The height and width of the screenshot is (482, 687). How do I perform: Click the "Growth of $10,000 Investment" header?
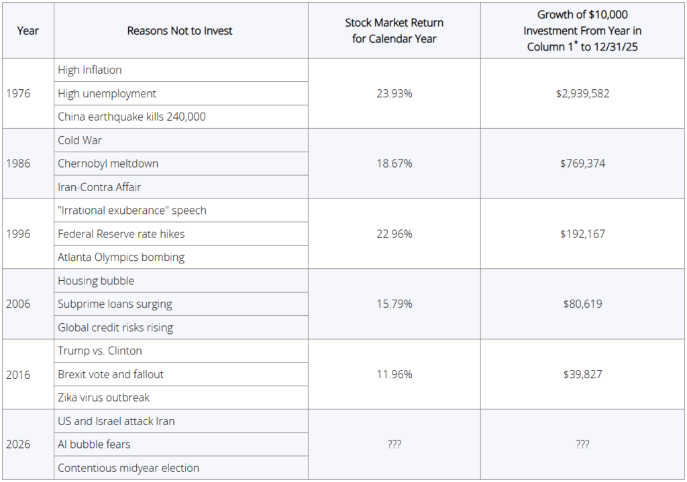[x=582, y=31]
